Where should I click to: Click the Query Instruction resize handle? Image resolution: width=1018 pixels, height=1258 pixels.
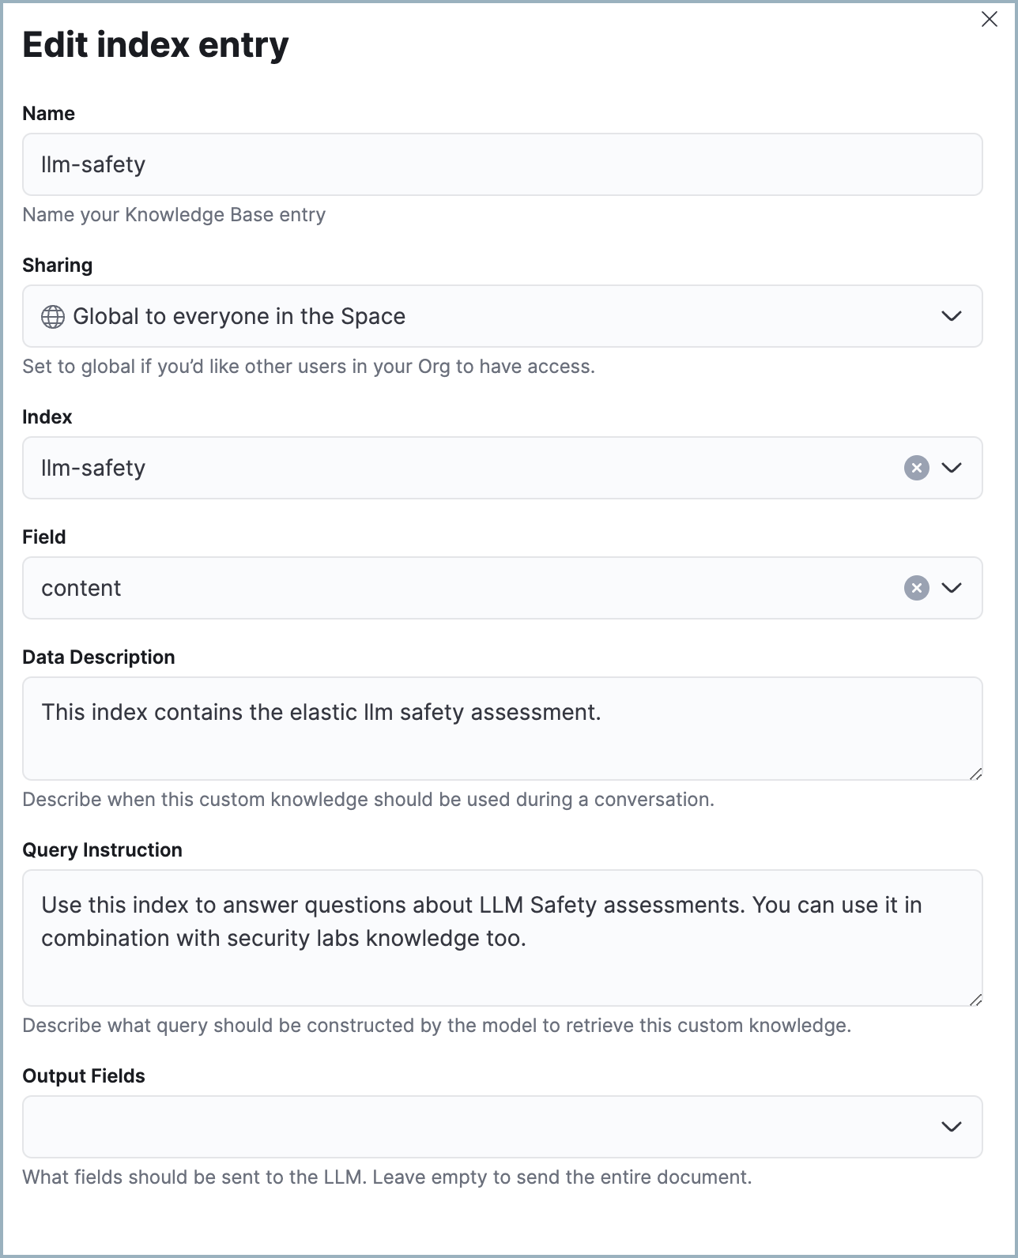pos(977,1000)
